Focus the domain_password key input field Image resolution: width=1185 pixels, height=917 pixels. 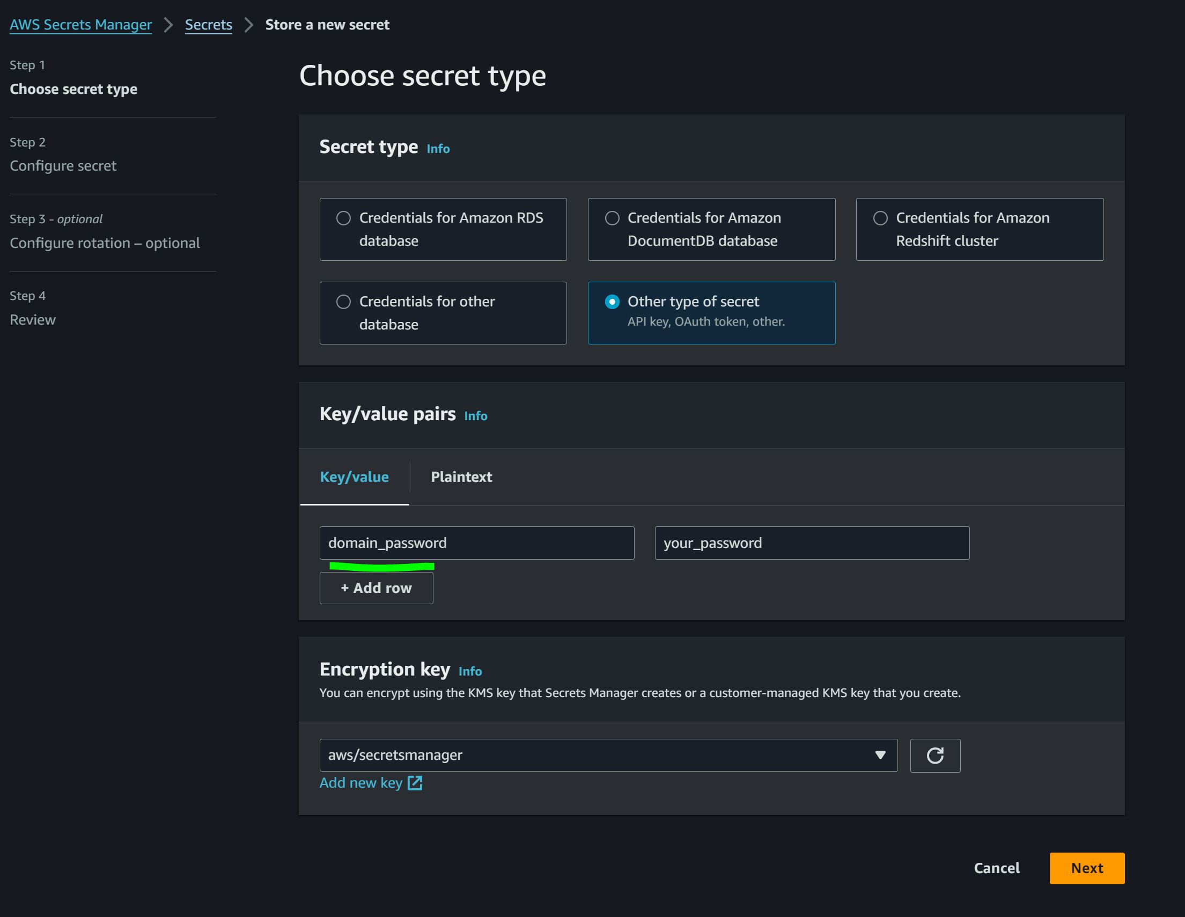(477, 543)
